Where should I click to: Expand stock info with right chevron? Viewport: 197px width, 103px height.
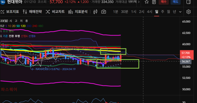click(139, 2)
